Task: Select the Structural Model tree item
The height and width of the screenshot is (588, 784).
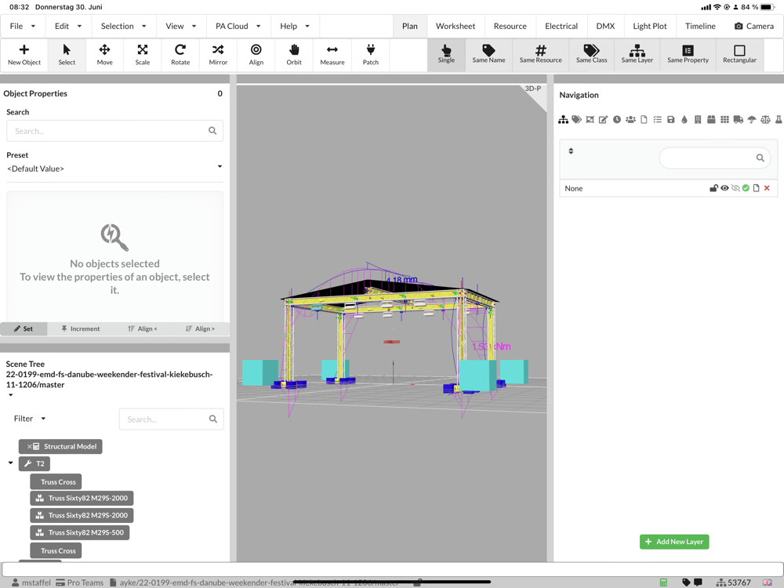Action: (x=60, y=447)
